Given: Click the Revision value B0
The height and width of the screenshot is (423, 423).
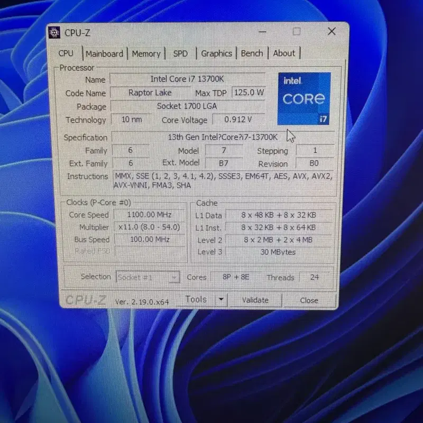Looking at the screenshot, I should point(314,163).
